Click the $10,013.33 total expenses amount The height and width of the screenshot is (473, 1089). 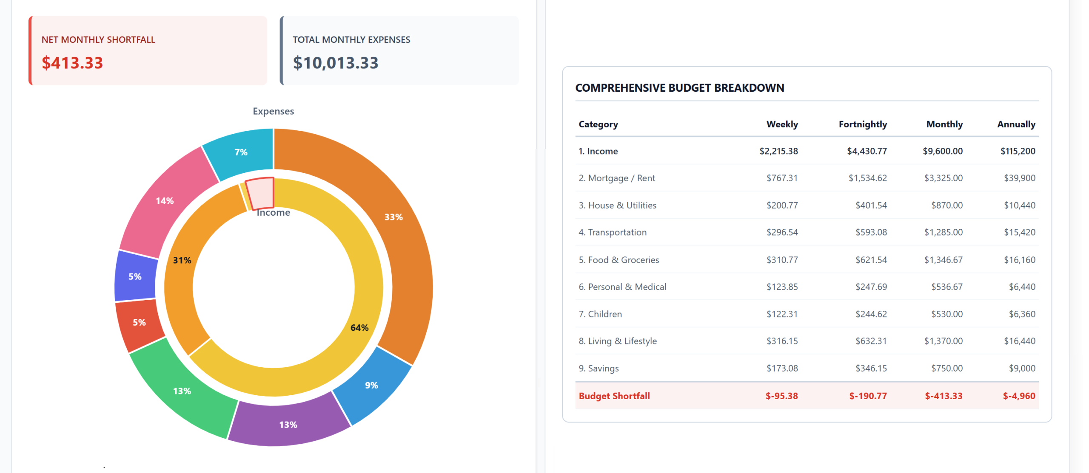pos(336,63)
